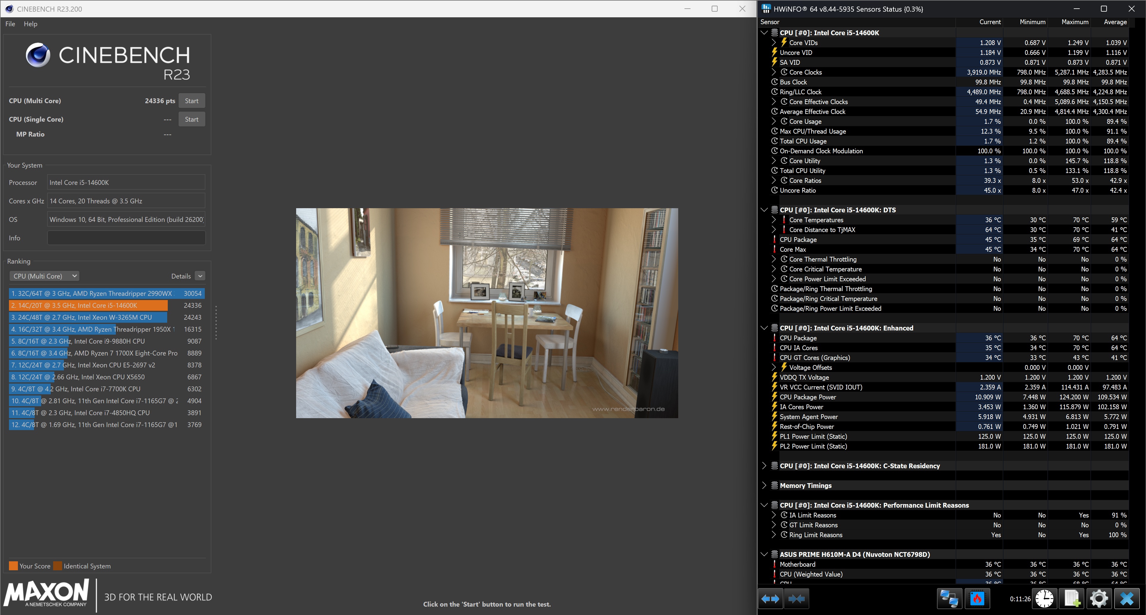Click the Info text field

126,238
